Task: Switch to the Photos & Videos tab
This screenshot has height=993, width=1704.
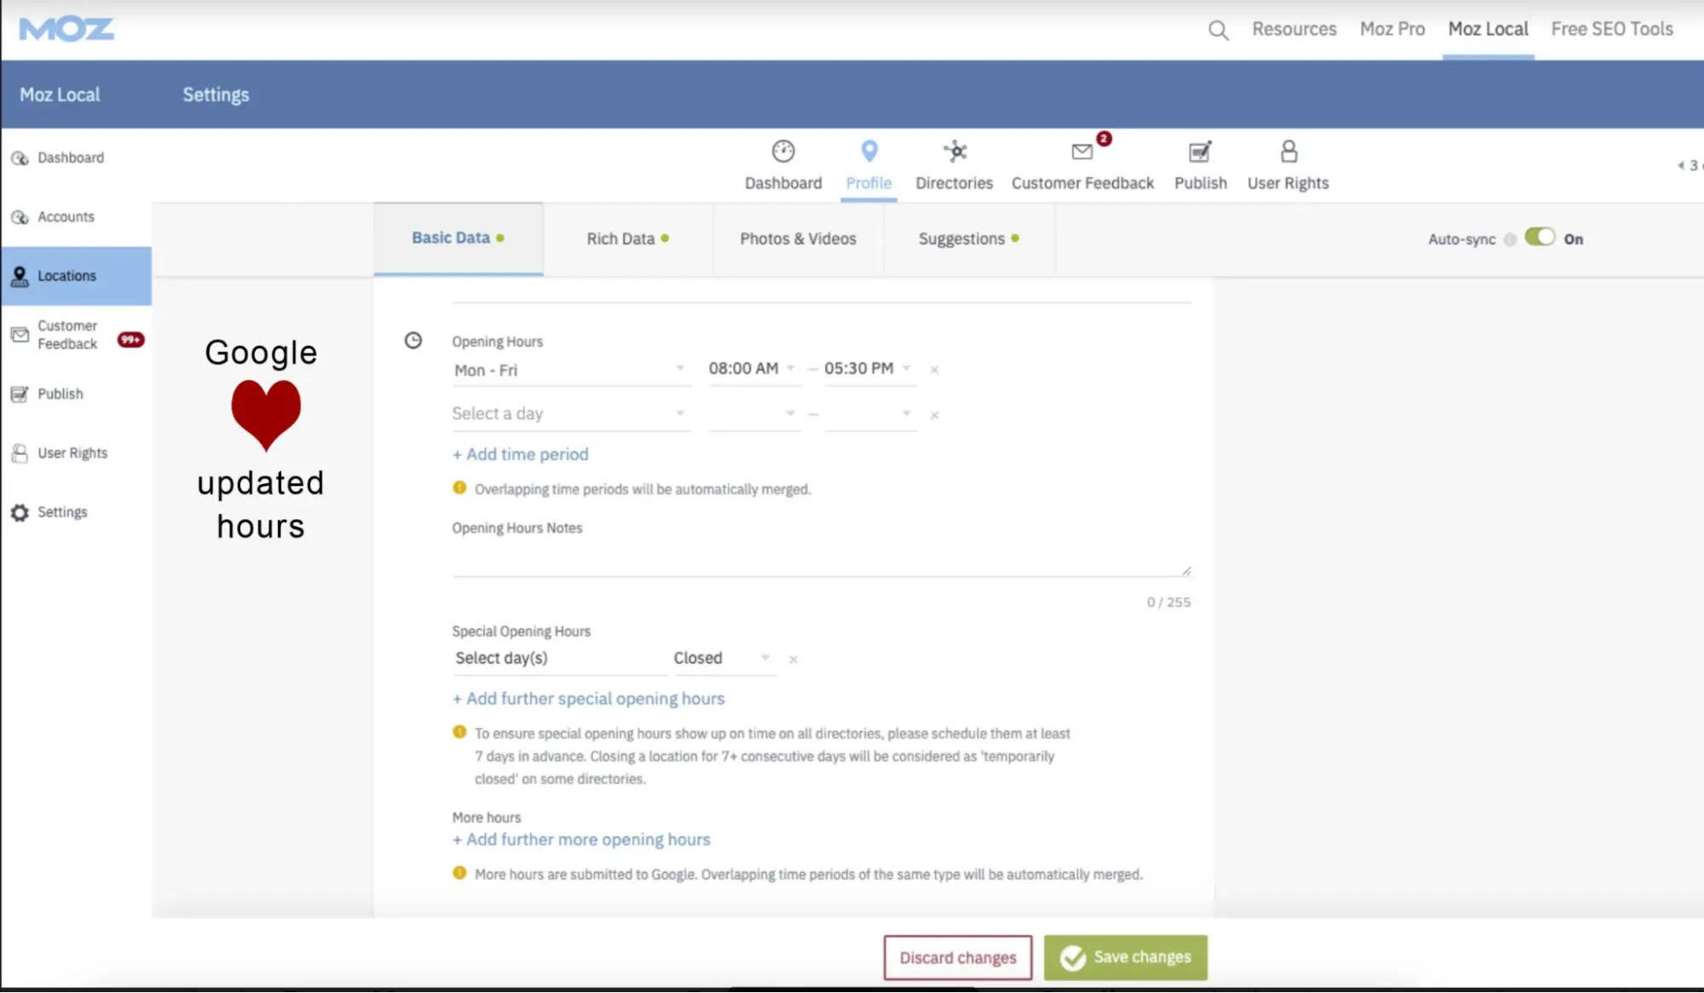Action: coord(798,240)
